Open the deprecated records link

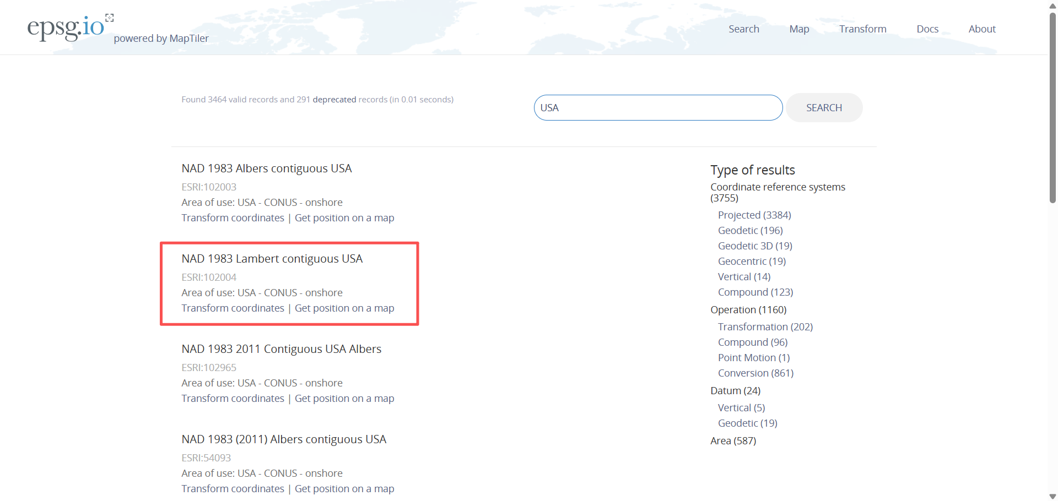point(334,100)
